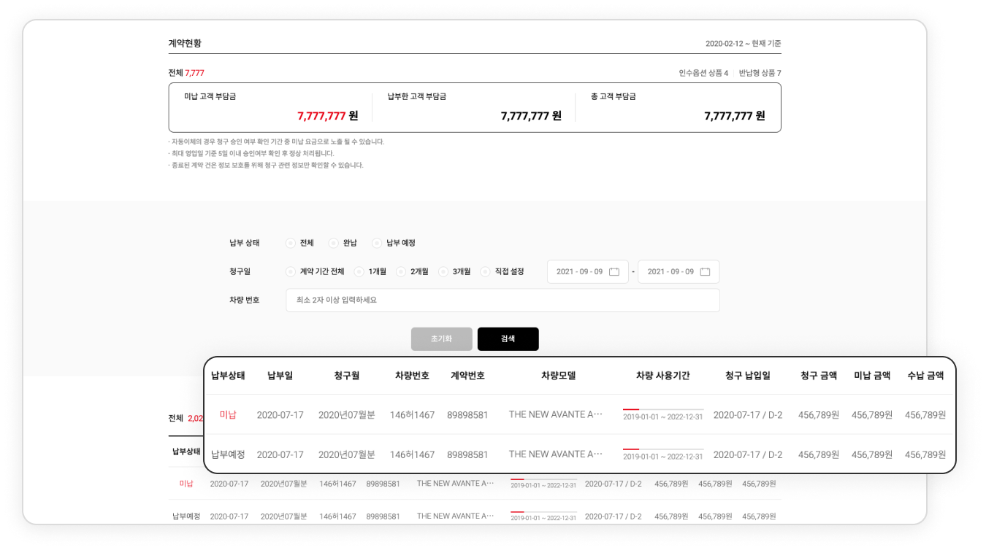This screenshot has width=986, height=550.
Task: Click 청구월 header in the enlarged table
Action: 347,376
